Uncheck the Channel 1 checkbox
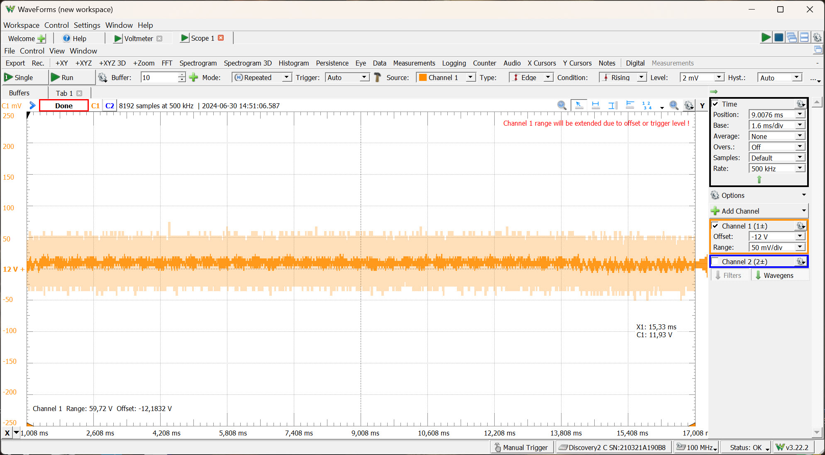Screen dimensions: 825x455 (x=715, y=226)
